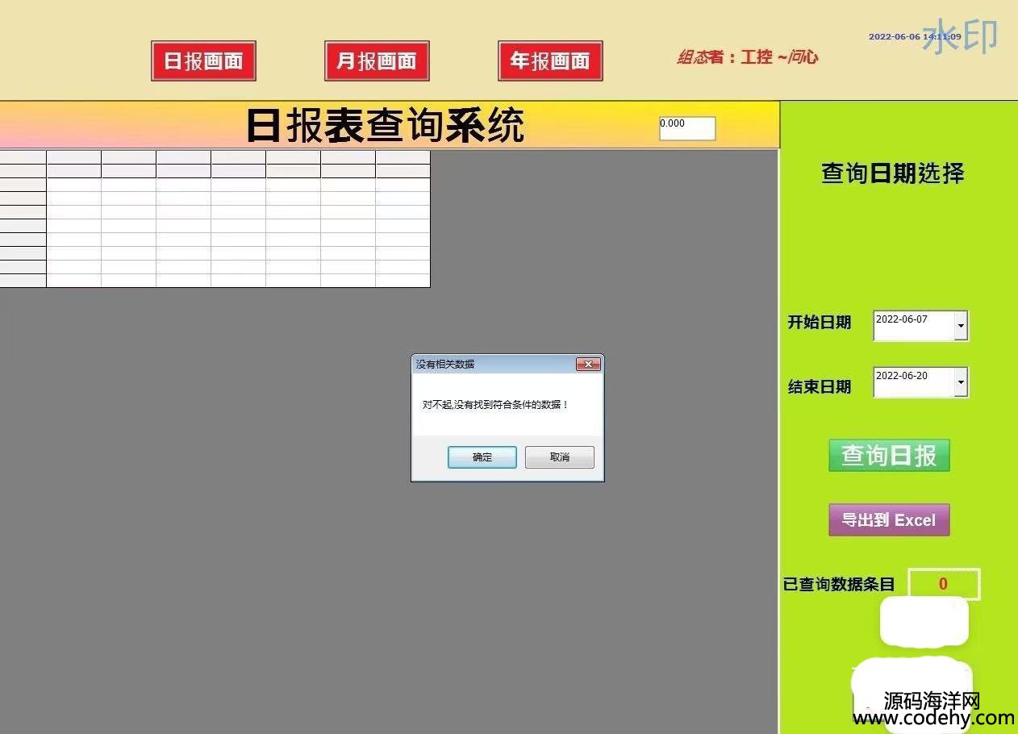The image size is (1018, 734).
Task: Click the end date field showing 2022-06-20
Action: coord(912,382)
